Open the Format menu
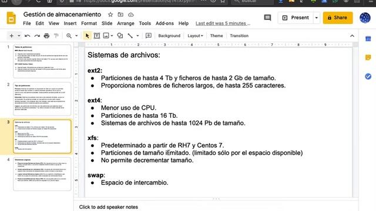 click(89, 23)
